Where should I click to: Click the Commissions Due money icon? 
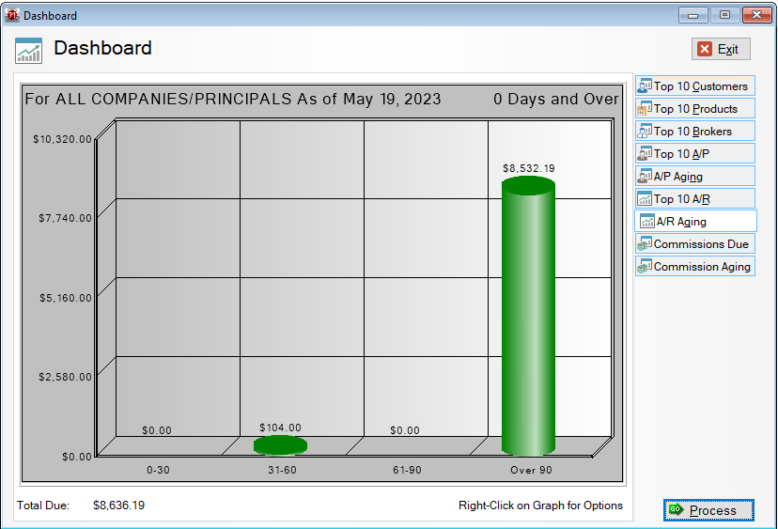click(x=644, y=244)
